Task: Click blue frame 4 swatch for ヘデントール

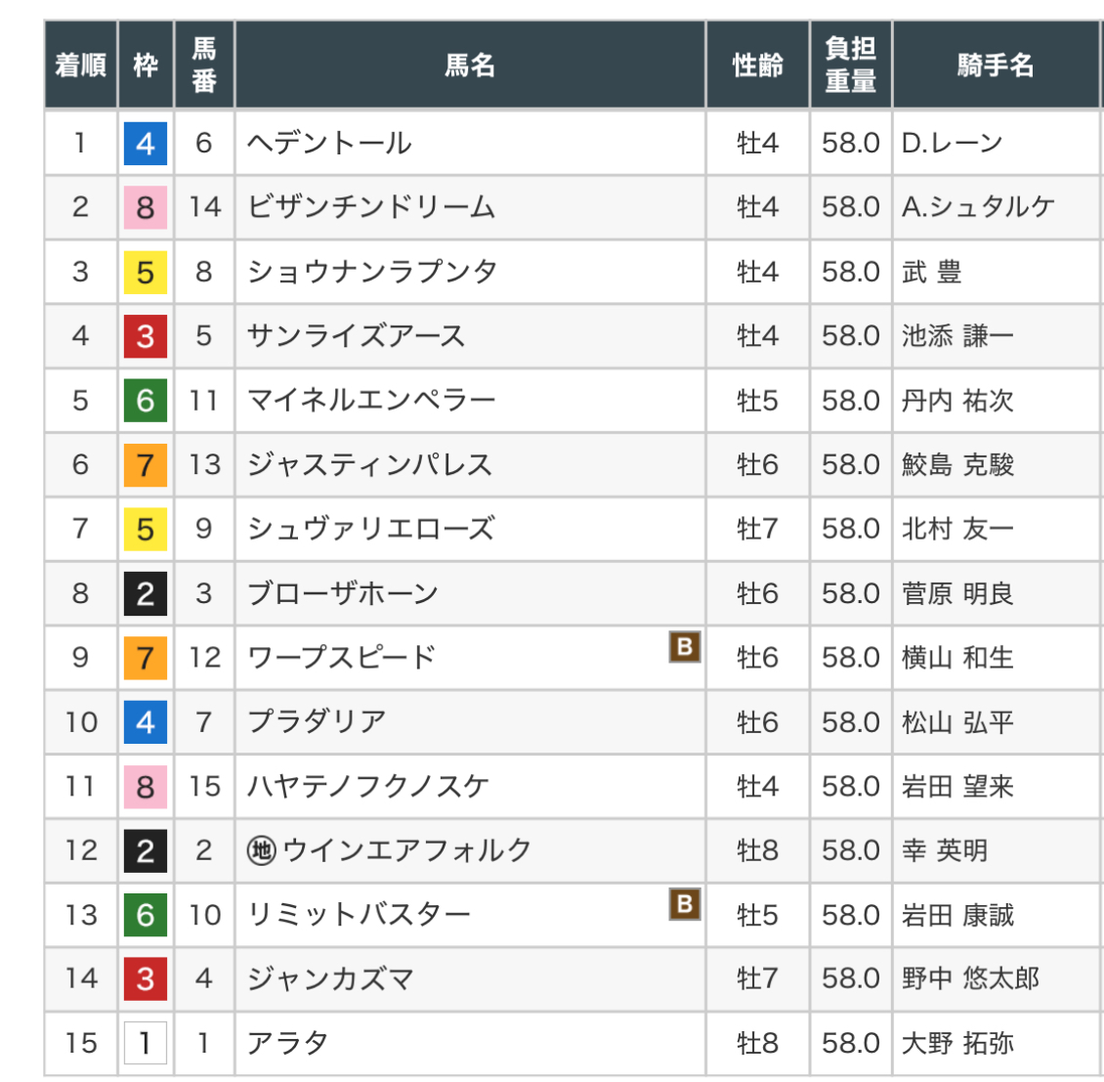Action: pos(146,144)
